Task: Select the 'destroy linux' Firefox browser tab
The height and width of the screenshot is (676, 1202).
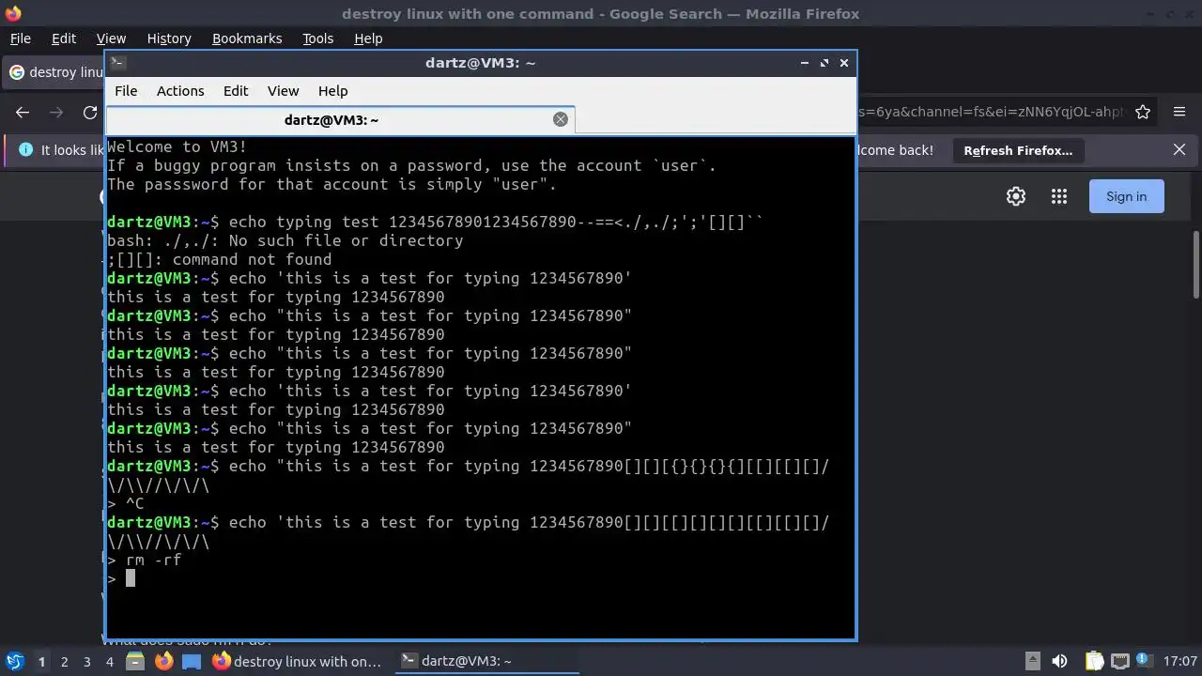Action: (x=54, y=72)
